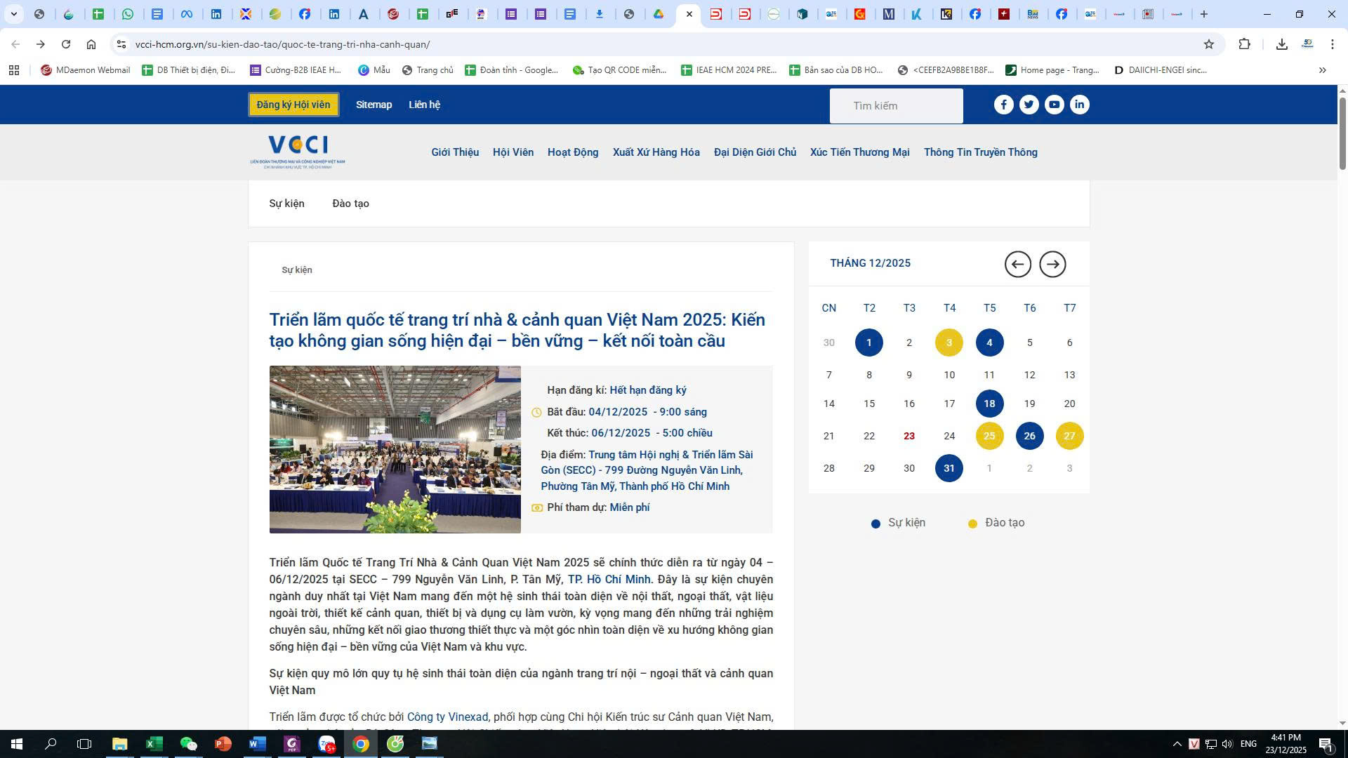
Task: Expand hidden bookmarks chevron
Action: click(x=1322, y=70)
